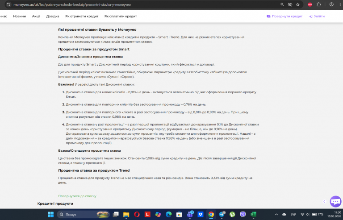Open the ABP Adblock Plus extension

310,4
